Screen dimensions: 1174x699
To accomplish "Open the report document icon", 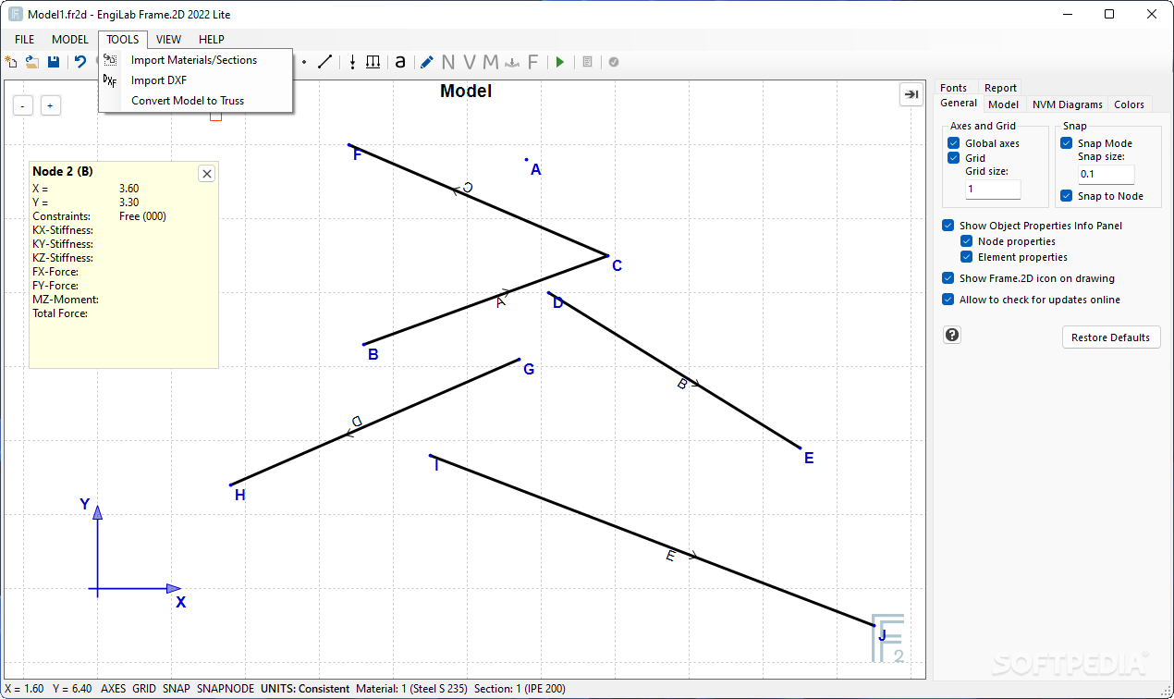I will pyautogui.click(x=587, y=62).
